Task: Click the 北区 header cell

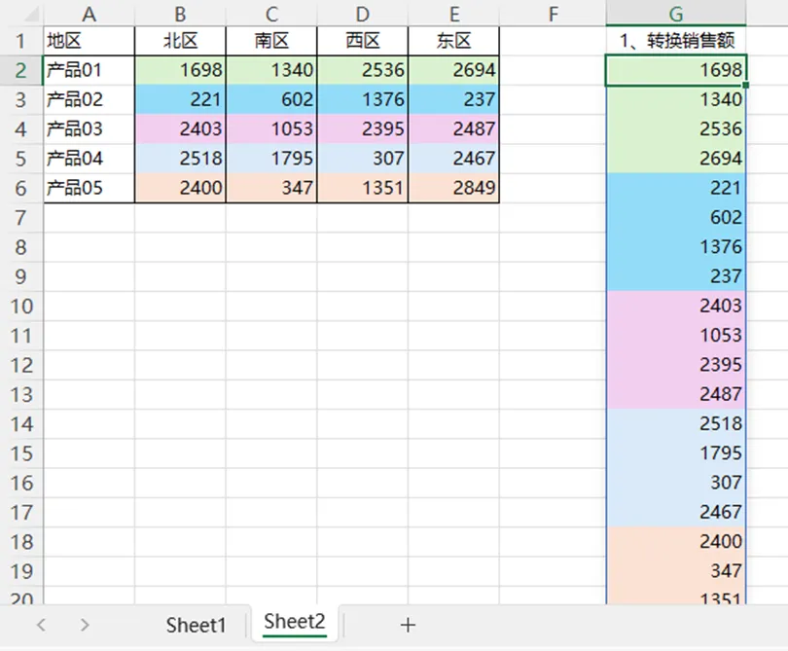Action: 180,41
